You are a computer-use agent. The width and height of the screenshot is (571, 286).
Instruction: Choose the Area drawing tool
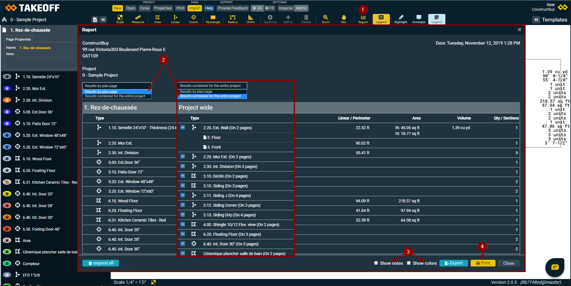point(157,19)
